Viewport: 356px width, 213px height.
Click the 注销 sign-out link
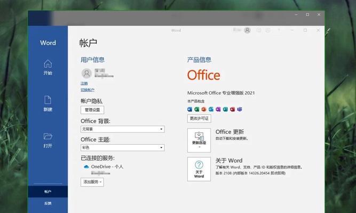pyautogui.click(x=84, y=84)
